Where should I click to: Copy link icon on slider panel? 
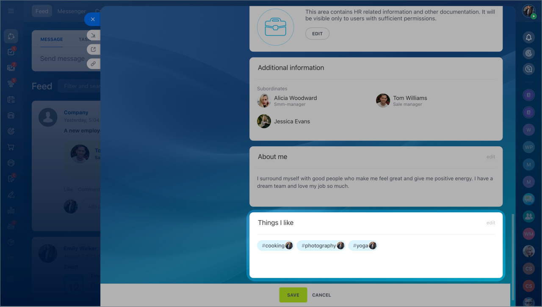tap(93, 64)
